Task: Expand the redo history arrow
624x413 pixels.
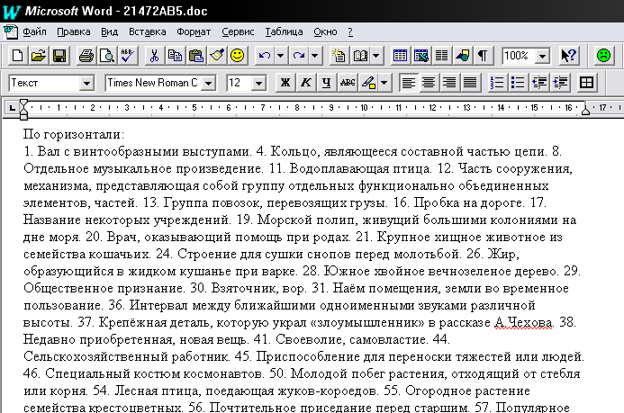Action: pyautogui.click(x=315, y=56)
